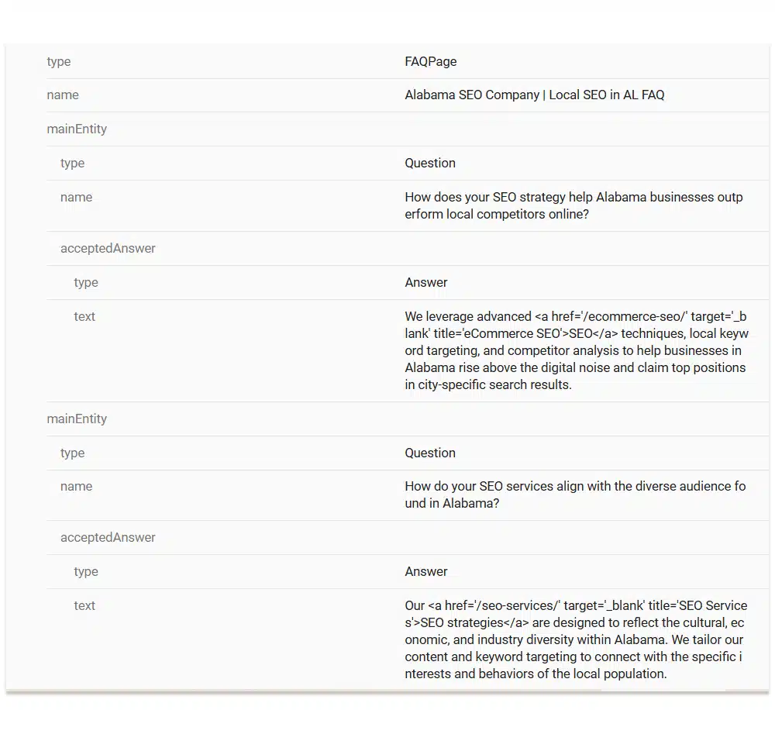This screenshot has width=775, height=734.
Task: Click the answer text beginning 'We leverage advanced'
Action: point(576,350)
